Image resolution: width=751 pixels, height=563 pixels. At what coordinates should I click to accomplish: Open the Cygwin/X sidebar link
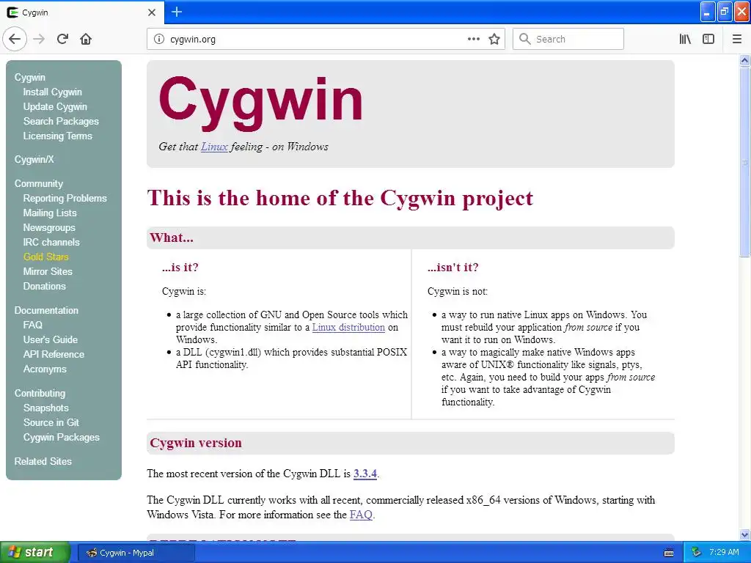click(x=34, y=159)
